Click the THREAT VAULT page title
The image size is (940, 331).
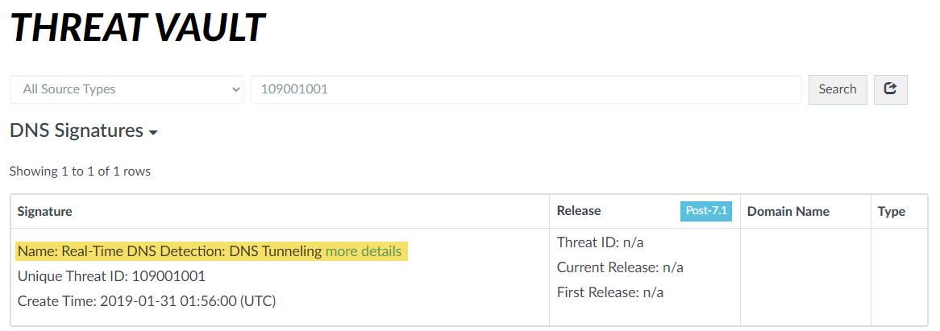click(137, 29)
